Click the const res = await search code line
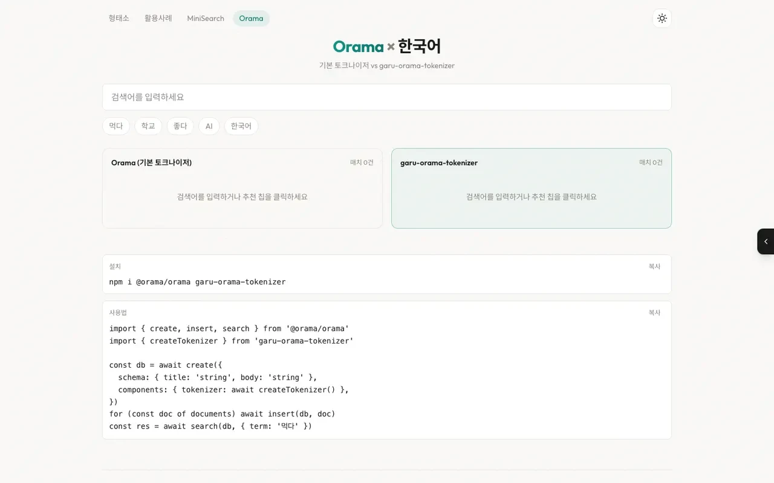 click(x=210, y=426)
